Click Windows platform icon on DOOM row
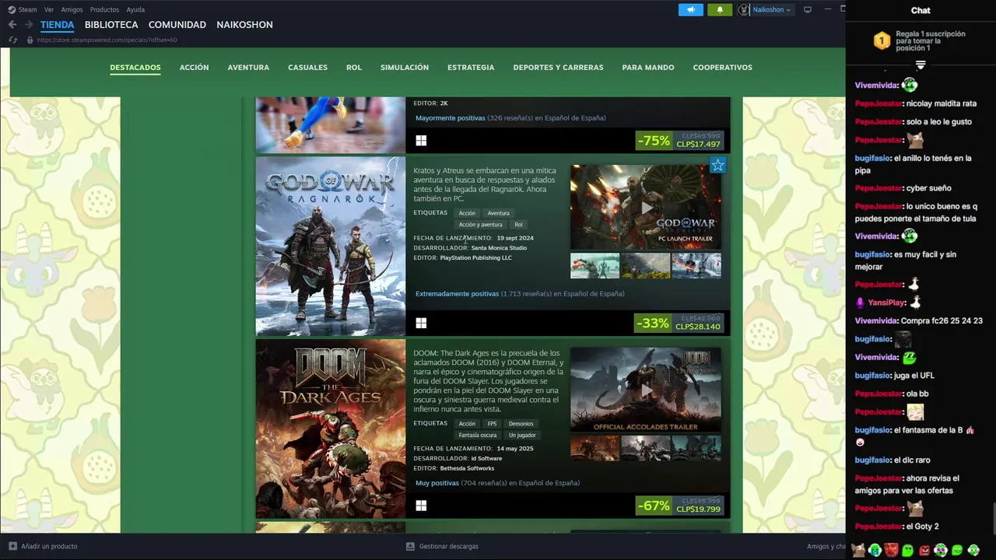The image size is (996, 560). 421,506
